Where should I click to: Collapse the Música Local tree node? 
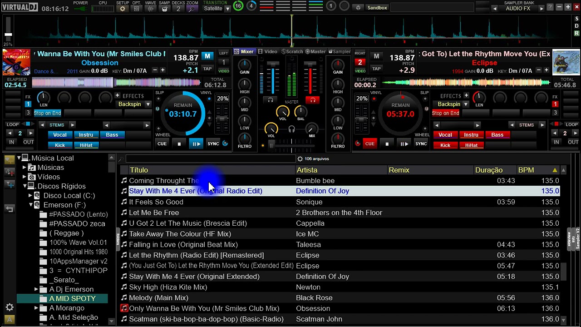[19, 158]
